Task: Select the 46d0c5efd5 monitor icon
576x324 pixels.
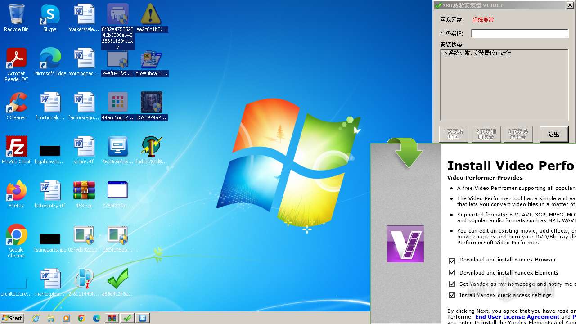Action: [x=117, y=150]
